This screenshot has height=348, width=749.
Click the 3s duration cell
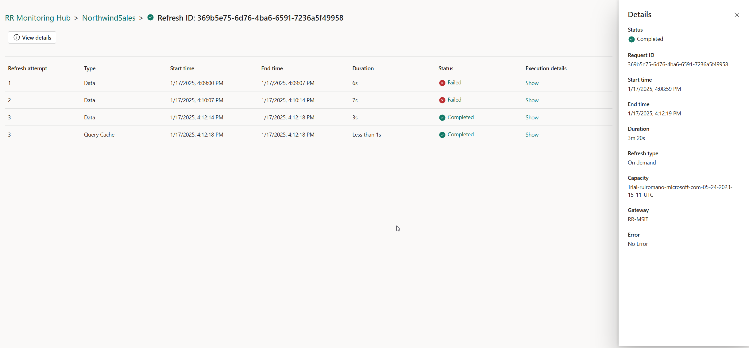355,118
